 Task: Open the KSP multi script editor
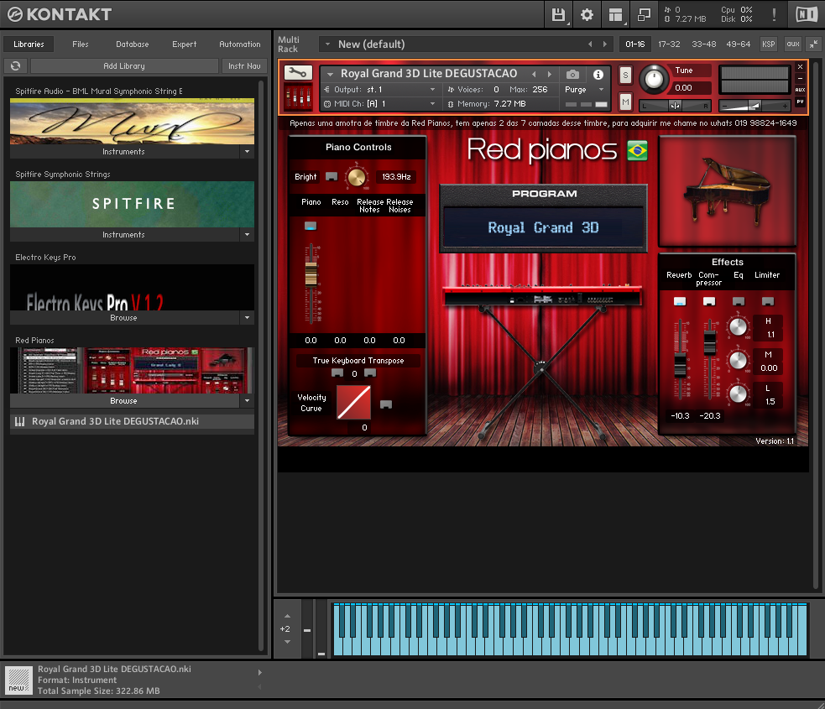(x=769, y=44)
